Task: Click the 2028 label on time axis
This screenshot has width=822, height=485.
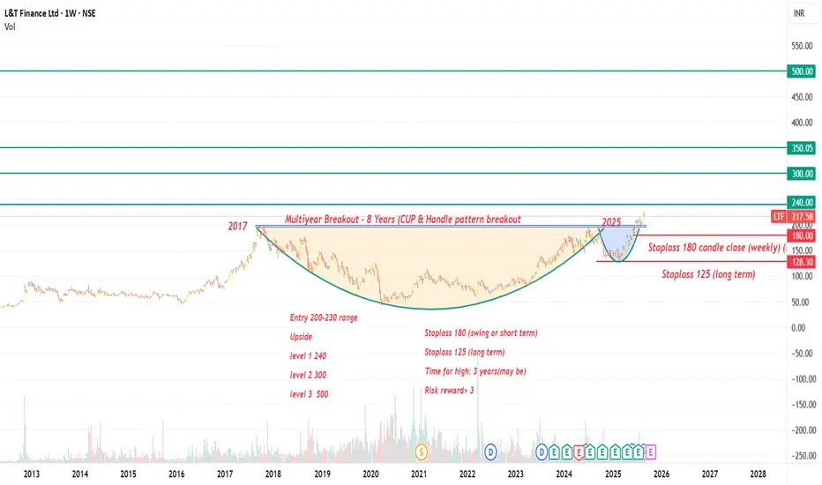Action: 758,474
